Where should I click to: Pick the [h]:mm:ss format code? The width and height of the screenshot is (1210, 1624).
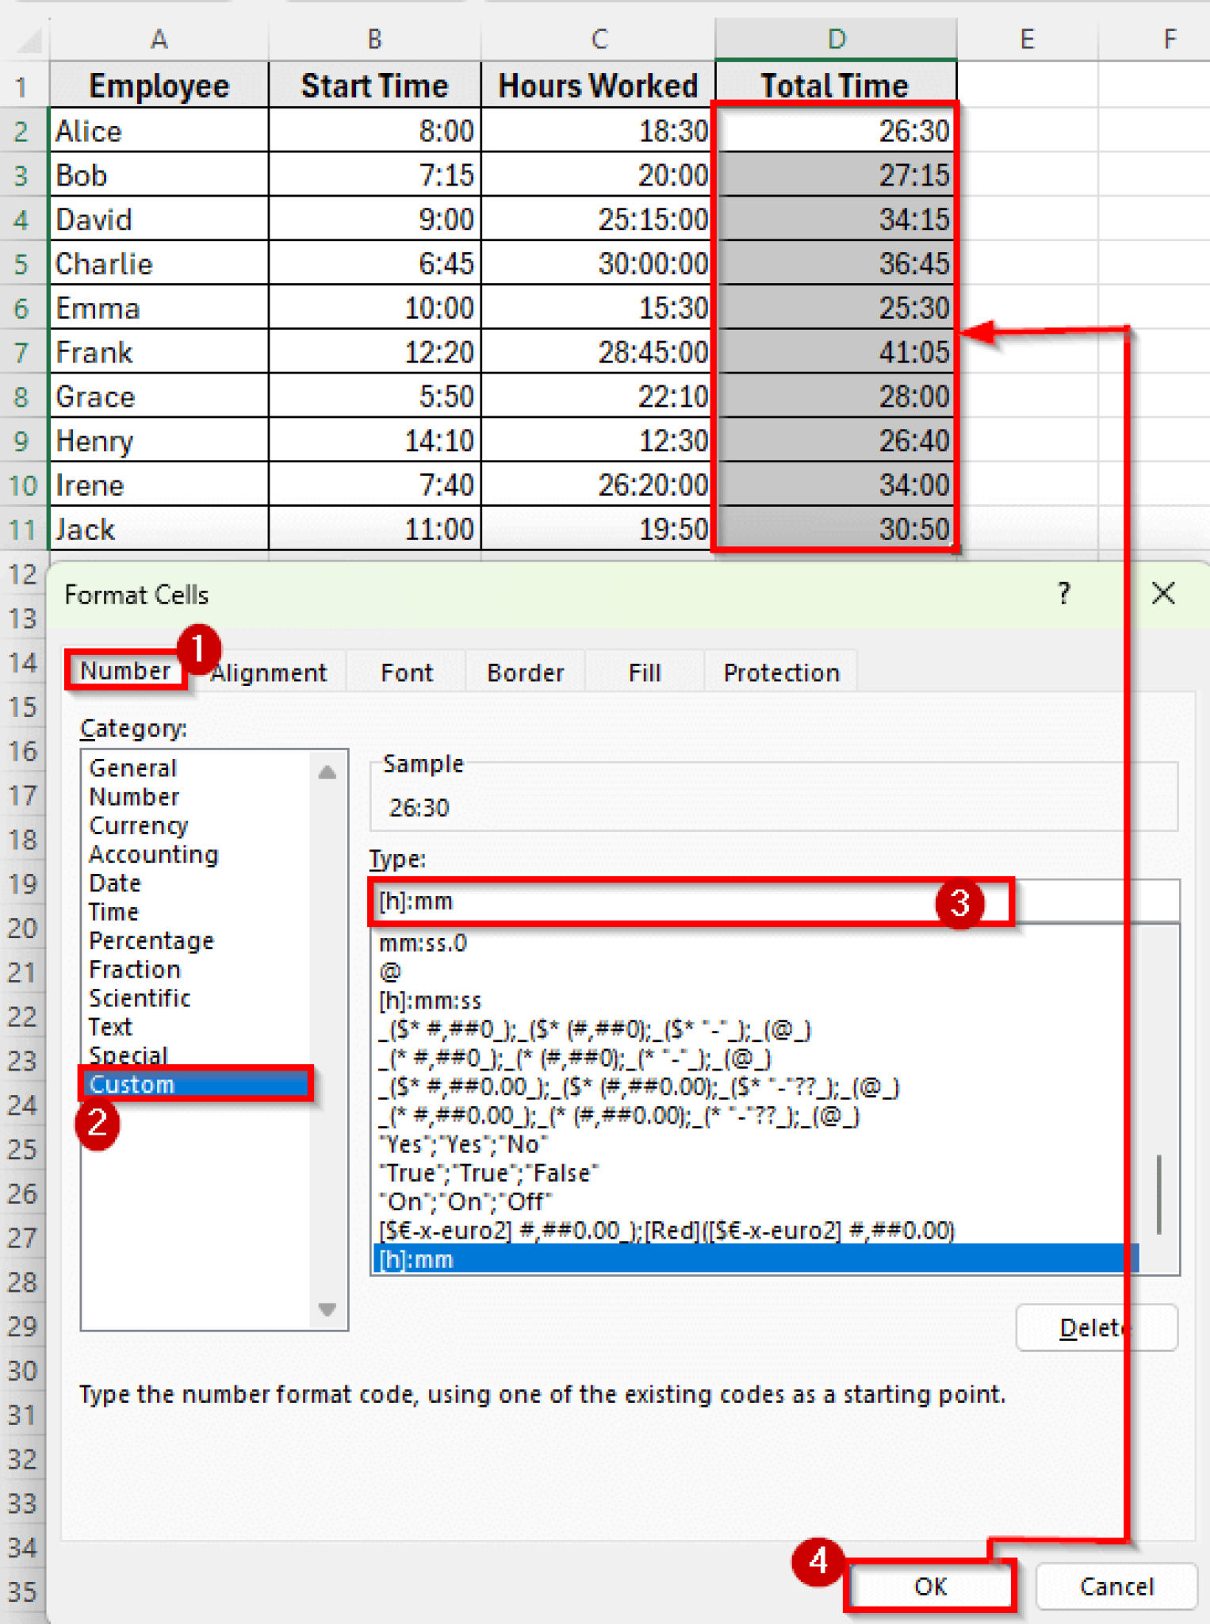(x=431, y=1001)
